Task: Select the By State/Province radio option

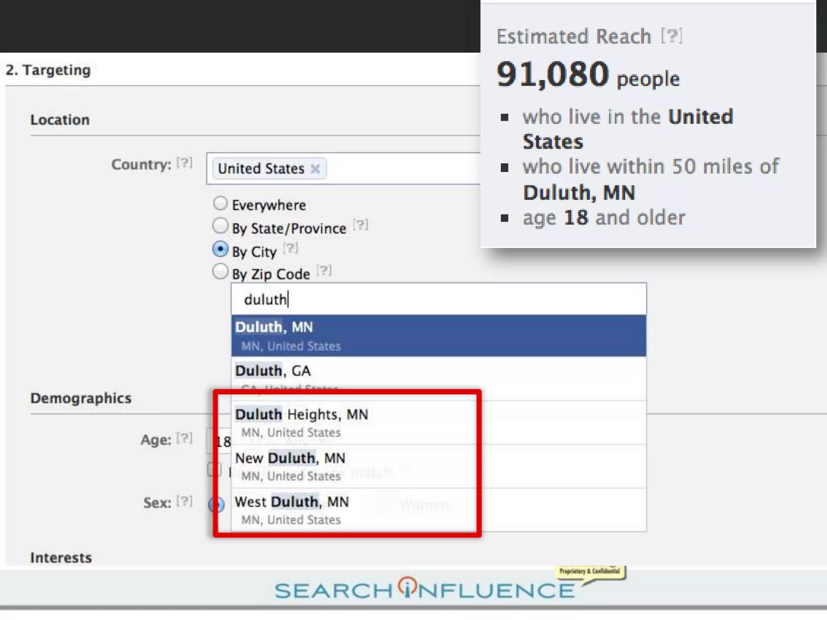Action: click(220, 226)
